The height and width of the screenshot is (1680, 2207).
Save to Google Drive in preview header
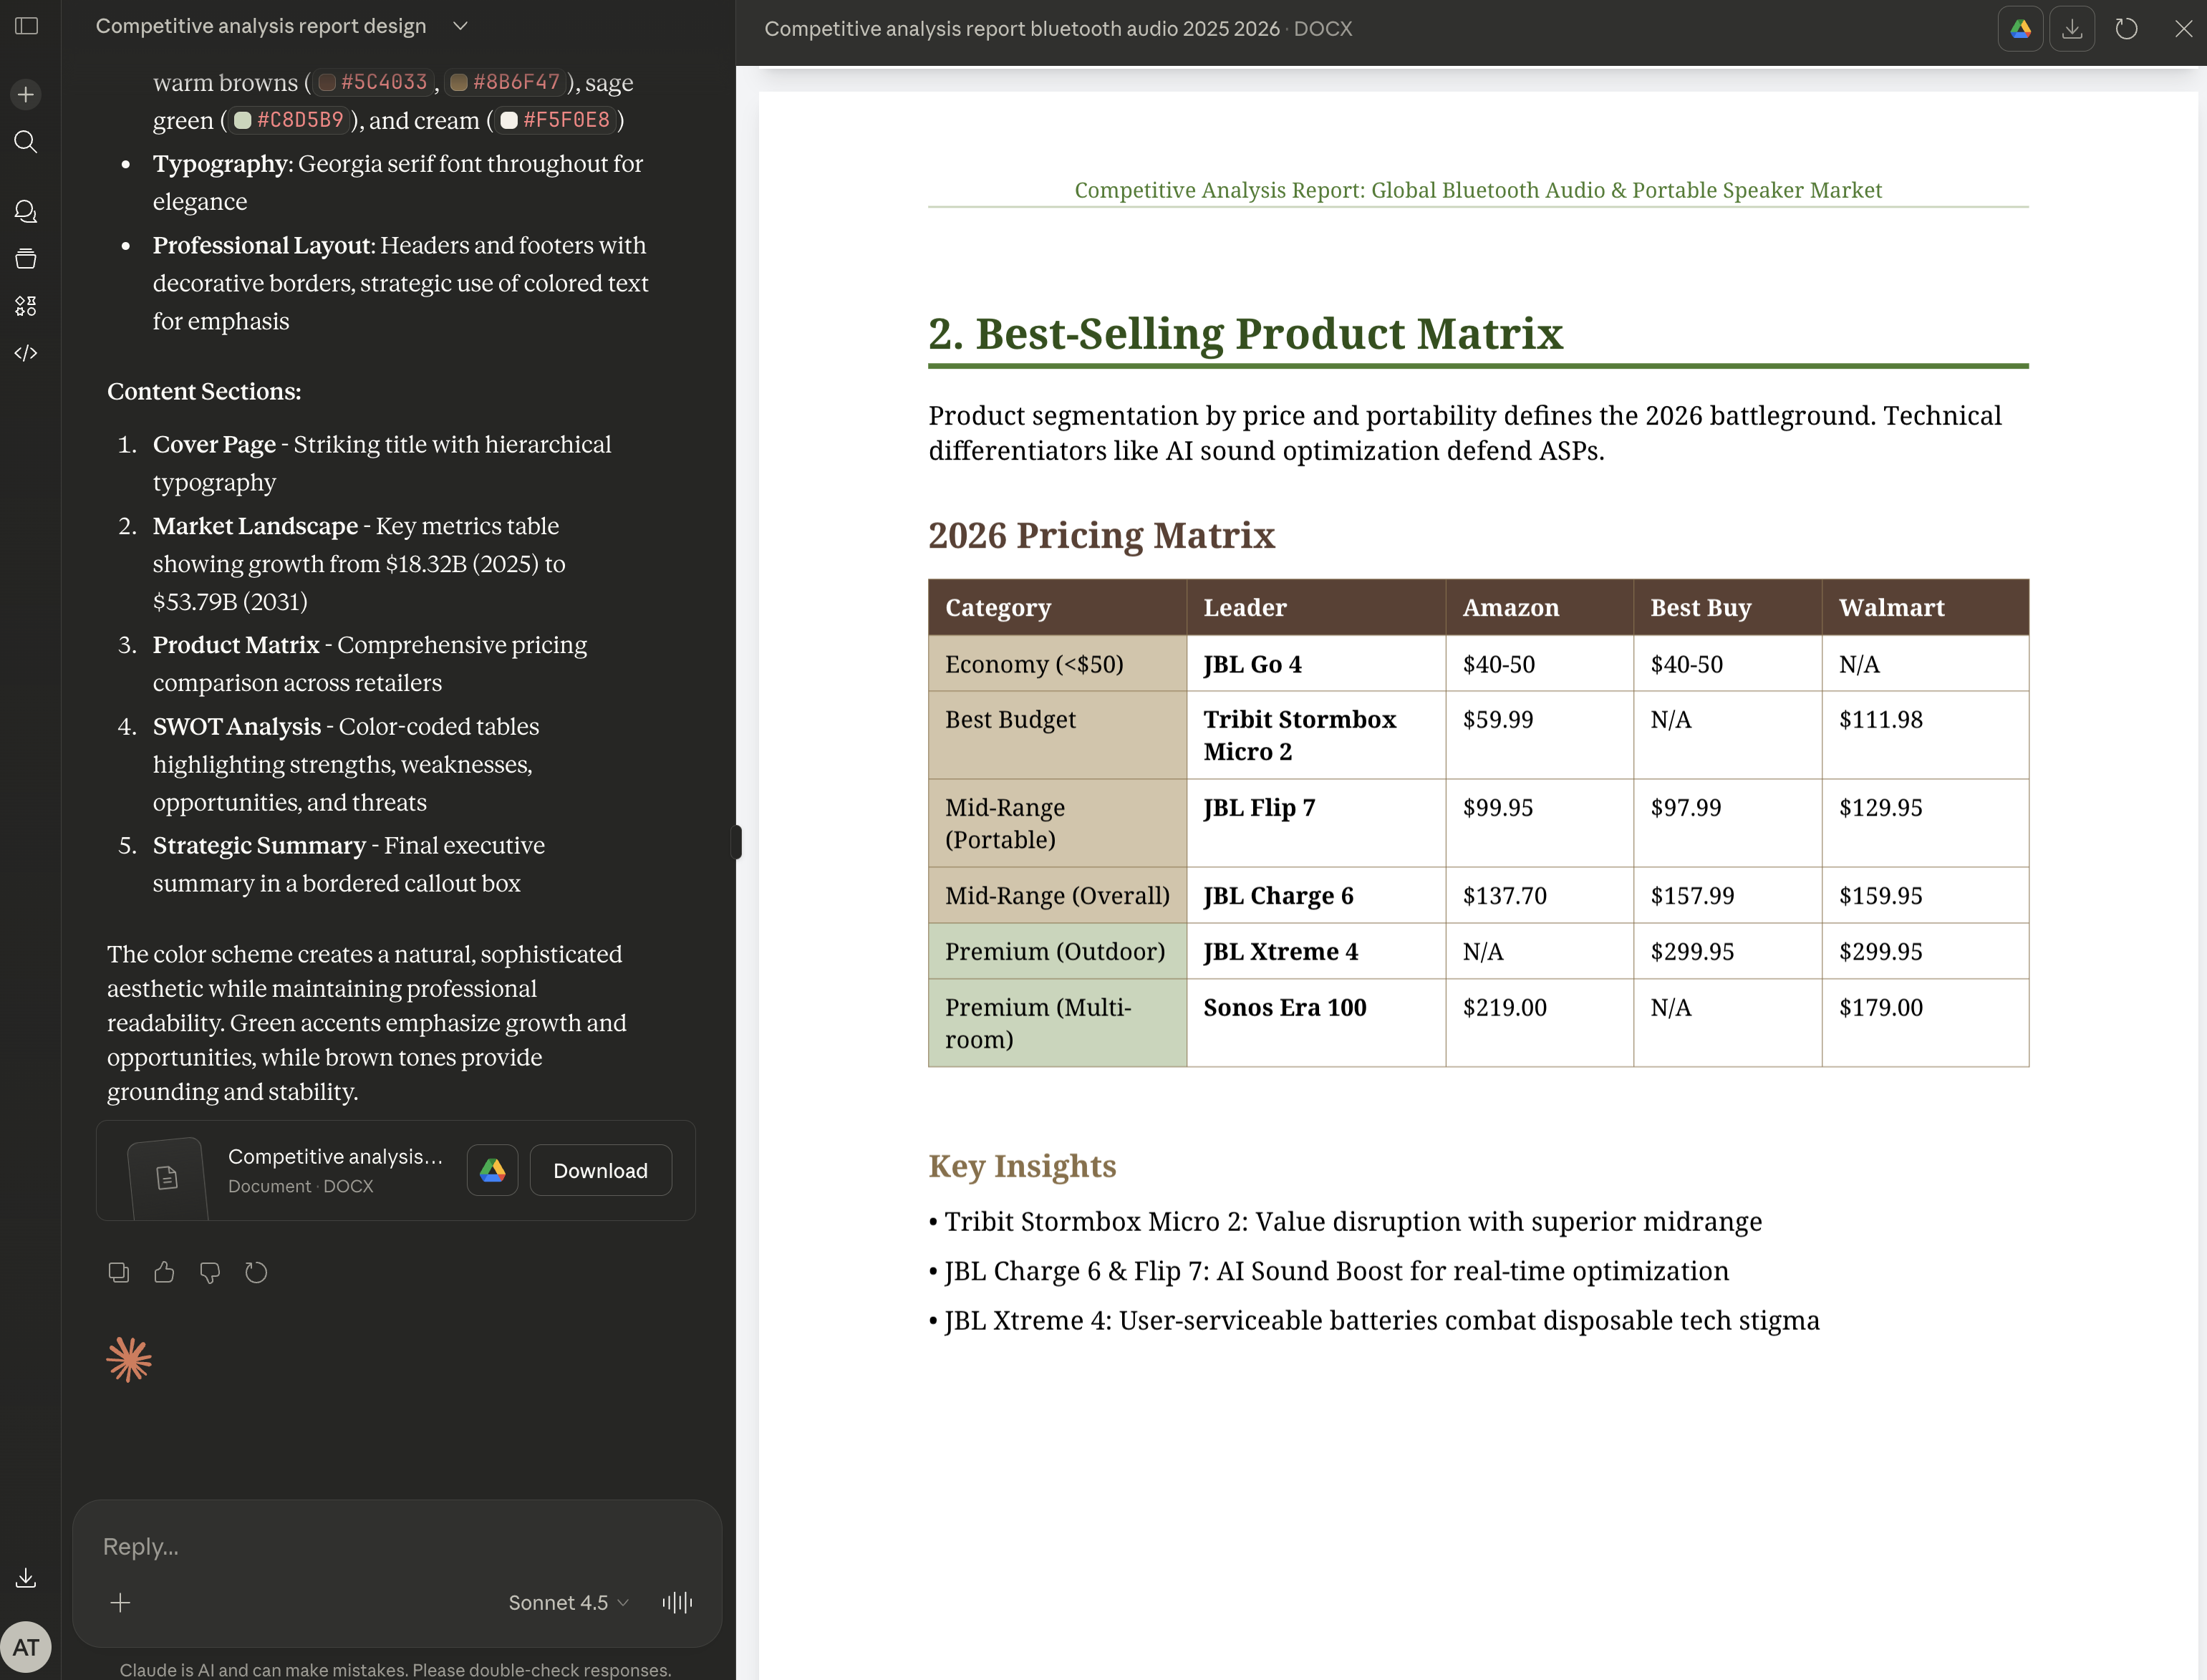coord(2020,29)
